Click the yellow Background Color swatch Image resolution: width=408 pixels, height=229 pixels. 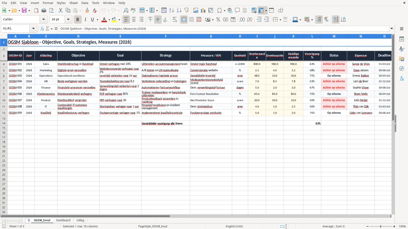coord(114,20)
